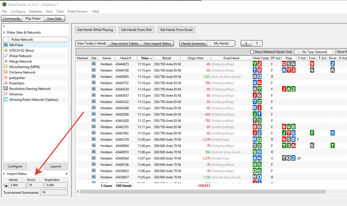Click the site icon for hand 43443905

[x=94, y=76]
